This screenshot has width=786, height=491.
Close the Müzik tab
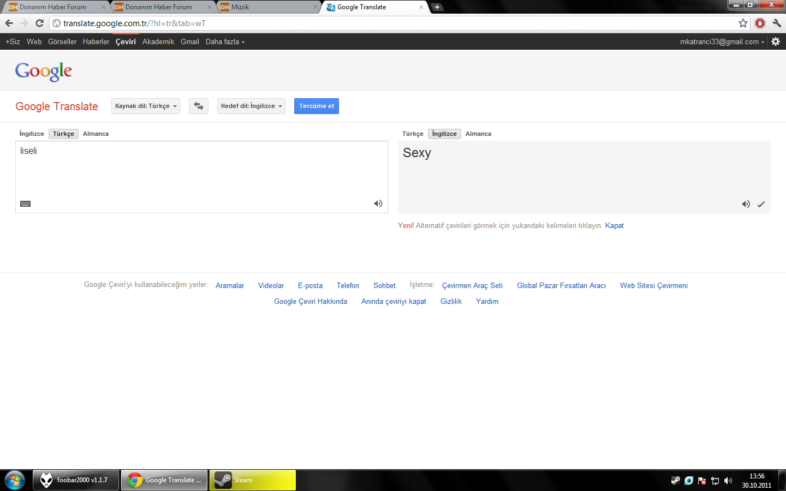coord(315,7)
